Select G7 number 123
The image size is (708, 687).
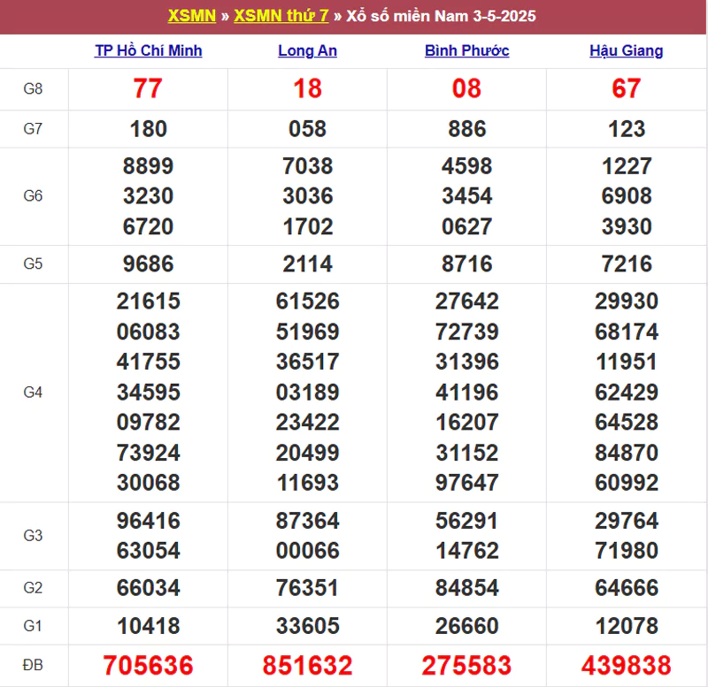[x=627, y=129]
